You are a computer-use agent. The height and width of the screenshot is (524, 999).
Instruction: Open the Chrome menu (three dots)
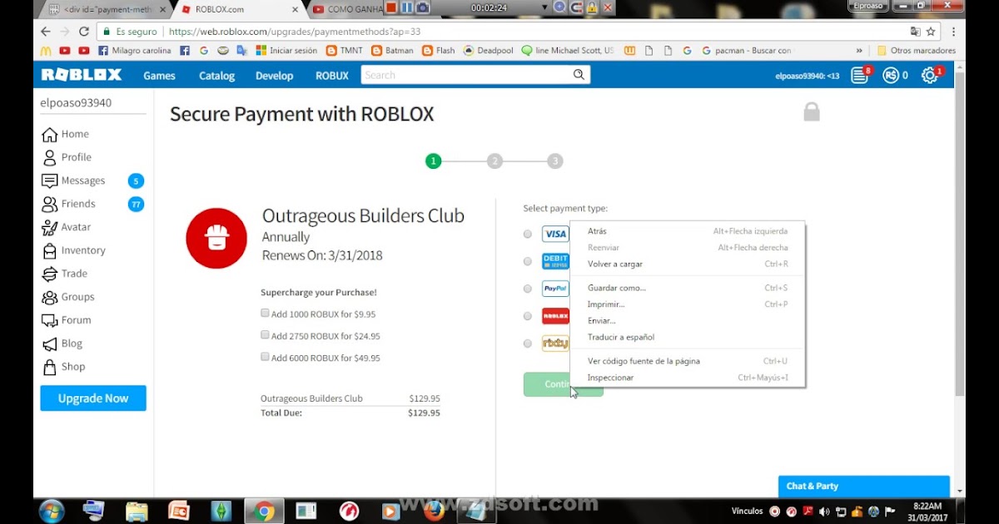coord(954,32)
